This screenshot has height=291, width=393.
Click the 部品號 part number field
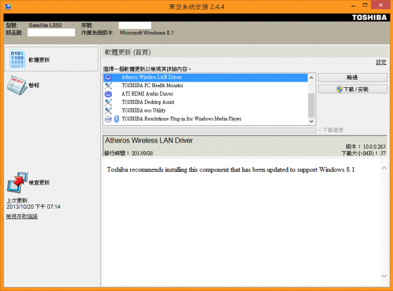click(x=51, y=33)
